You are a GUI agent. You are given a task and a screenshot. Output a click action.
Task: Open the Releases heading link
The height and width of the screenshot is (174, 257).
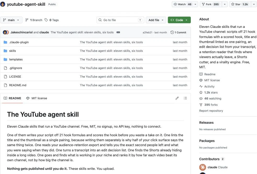[206, 123]
